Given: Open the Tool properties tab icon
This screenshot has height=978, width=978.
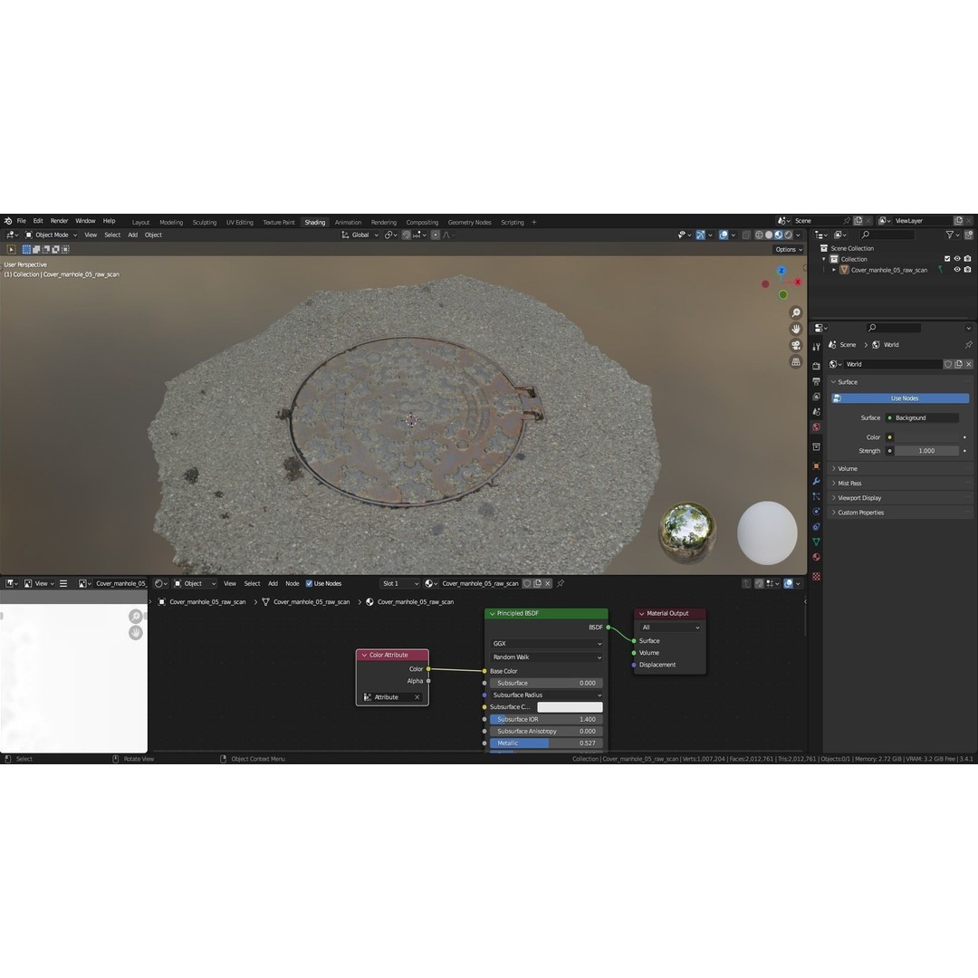Looking at the screenshot, I should click(816, 346).
